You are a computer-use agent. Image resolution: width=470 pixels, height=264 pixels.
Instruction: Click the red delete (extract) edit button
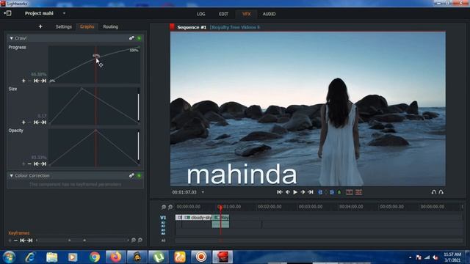358,192
